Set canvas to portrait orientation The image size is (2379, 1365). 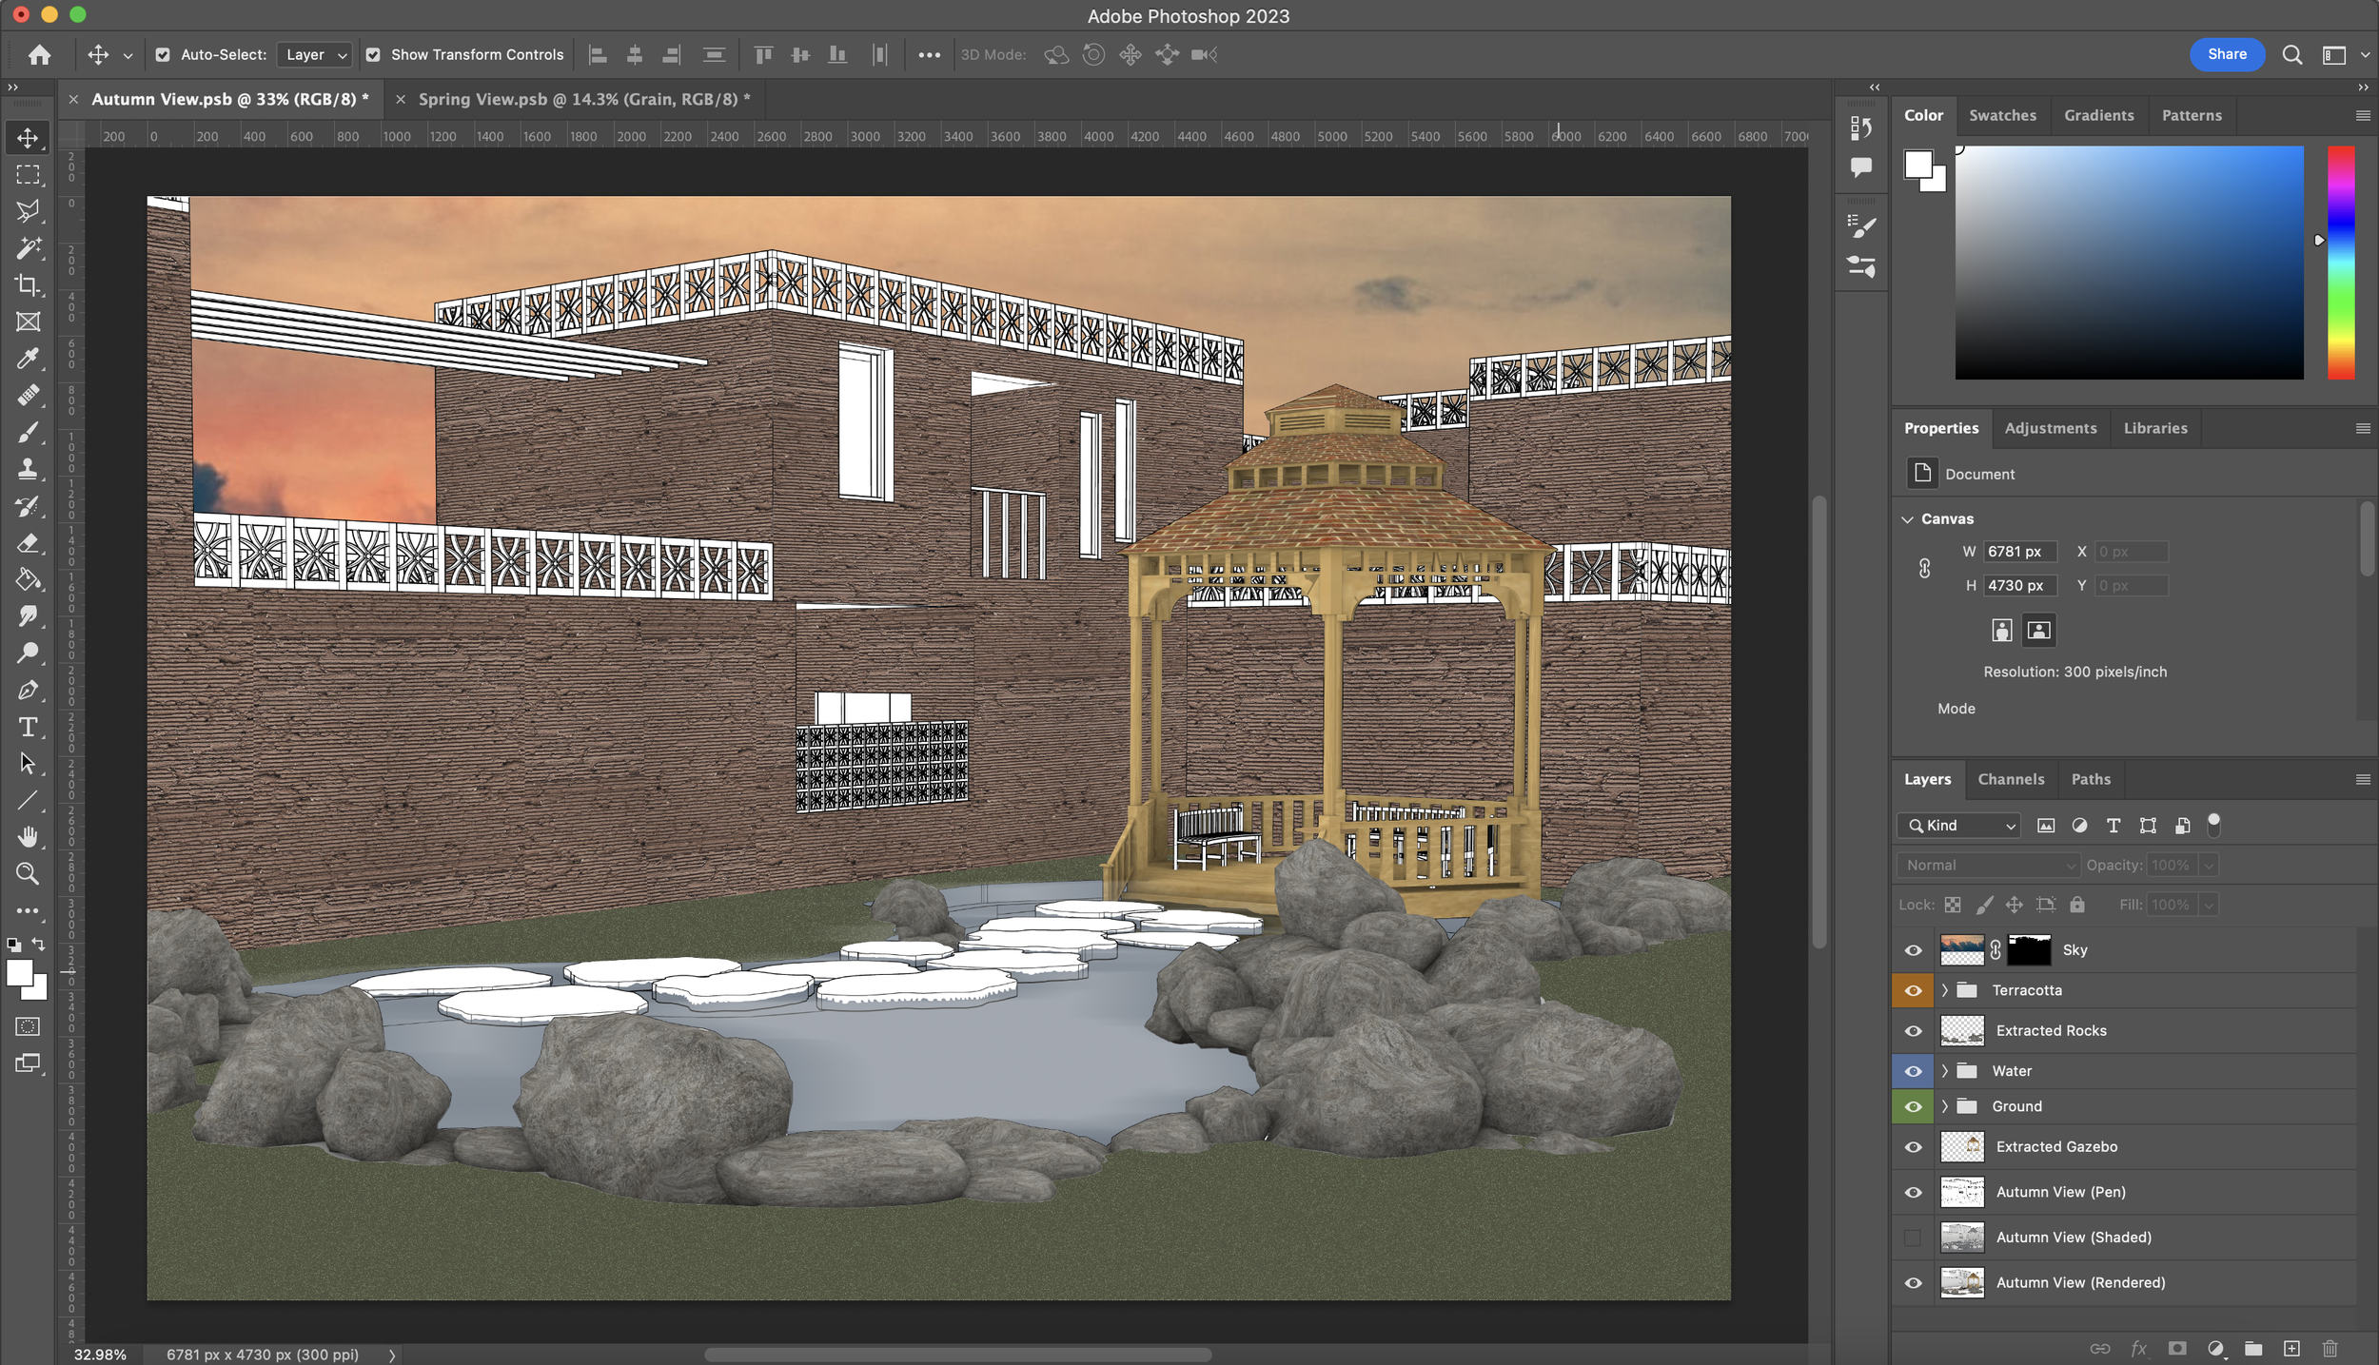coord(2002,630)
